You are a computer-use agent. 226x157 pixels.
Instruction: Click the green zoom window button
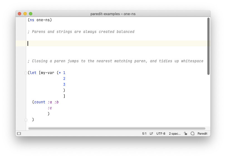[x=31, y=14]
